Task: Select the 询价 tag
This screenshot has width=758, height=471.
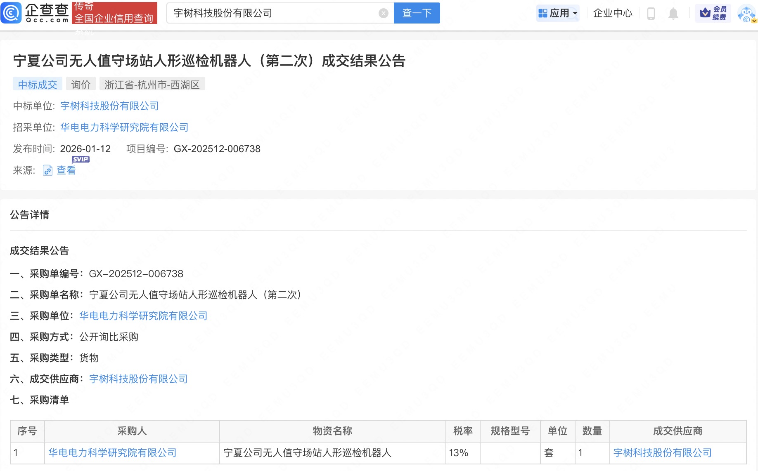Action: (x=81, y=84)
